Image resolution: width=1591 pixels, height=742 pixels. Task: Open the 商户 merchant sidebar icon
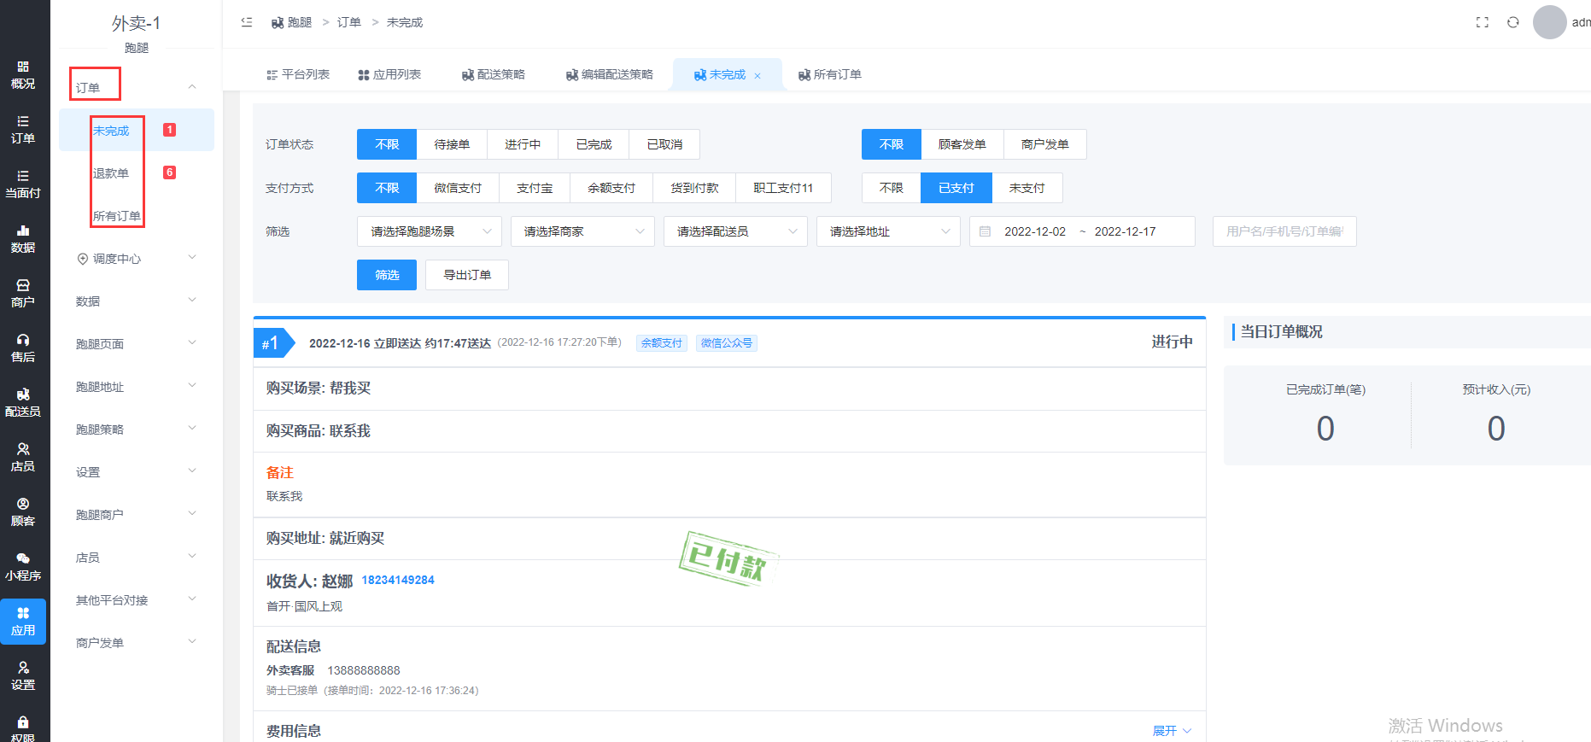tap(23, 294)
